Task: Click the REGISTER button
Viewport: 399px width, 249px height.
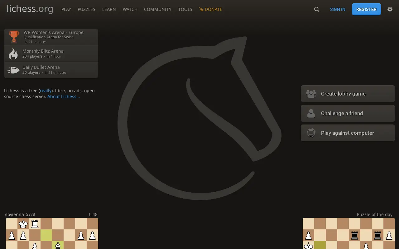Action: [366, 9]
